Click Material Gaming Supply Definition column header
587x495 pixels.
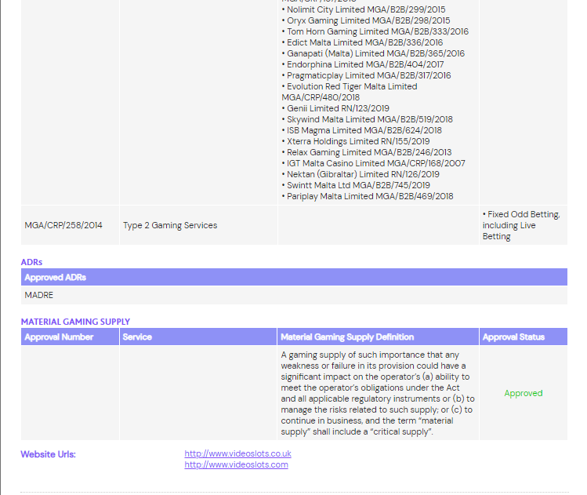(x=378, y=337)
